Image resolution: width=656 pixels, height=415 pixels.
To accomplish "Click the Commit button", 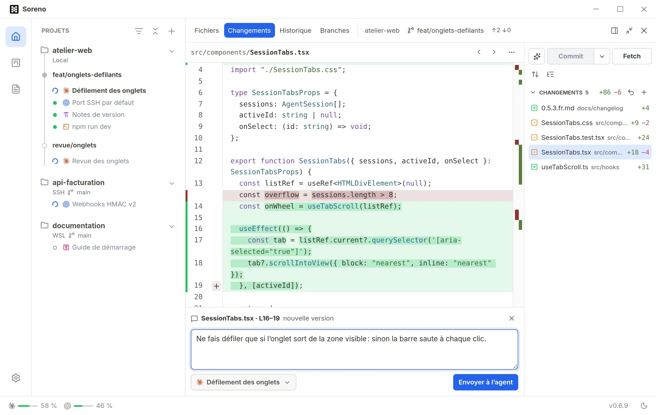I will [x=571, y=56].
